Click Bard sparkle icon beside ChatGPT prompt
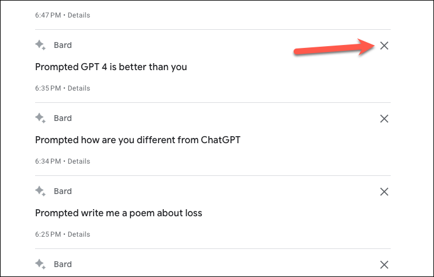The height and width of the screenshot is (277, 434). (40, 118)
